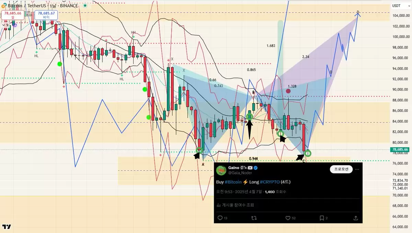This screenshot has height=233, width=412.
Task: Click the 프로모션 button in the tweet
Action: coord(341,169)
